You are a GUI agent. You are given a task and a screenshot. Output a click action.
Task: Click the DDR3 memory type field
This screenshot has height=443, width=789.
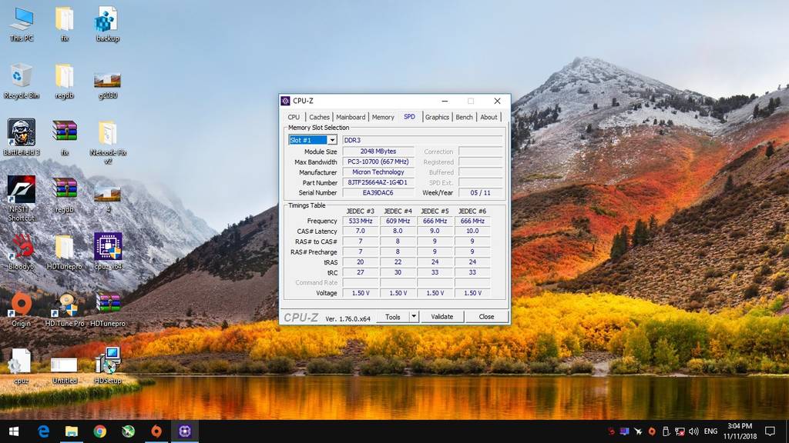(x=422, y=140)
